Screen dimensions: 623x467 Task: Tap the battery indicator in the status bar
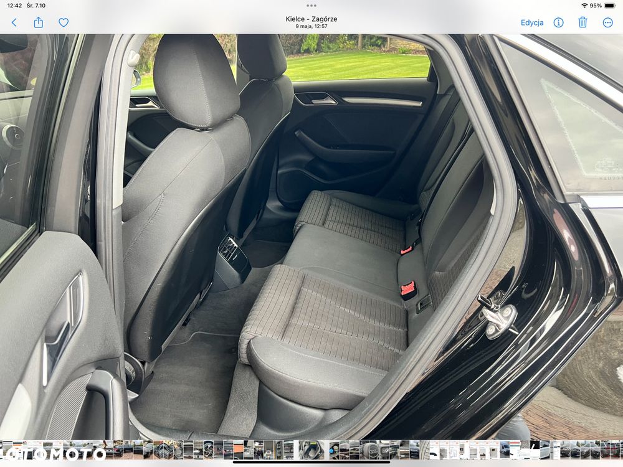pyautogui.click(x=610, y=6)
